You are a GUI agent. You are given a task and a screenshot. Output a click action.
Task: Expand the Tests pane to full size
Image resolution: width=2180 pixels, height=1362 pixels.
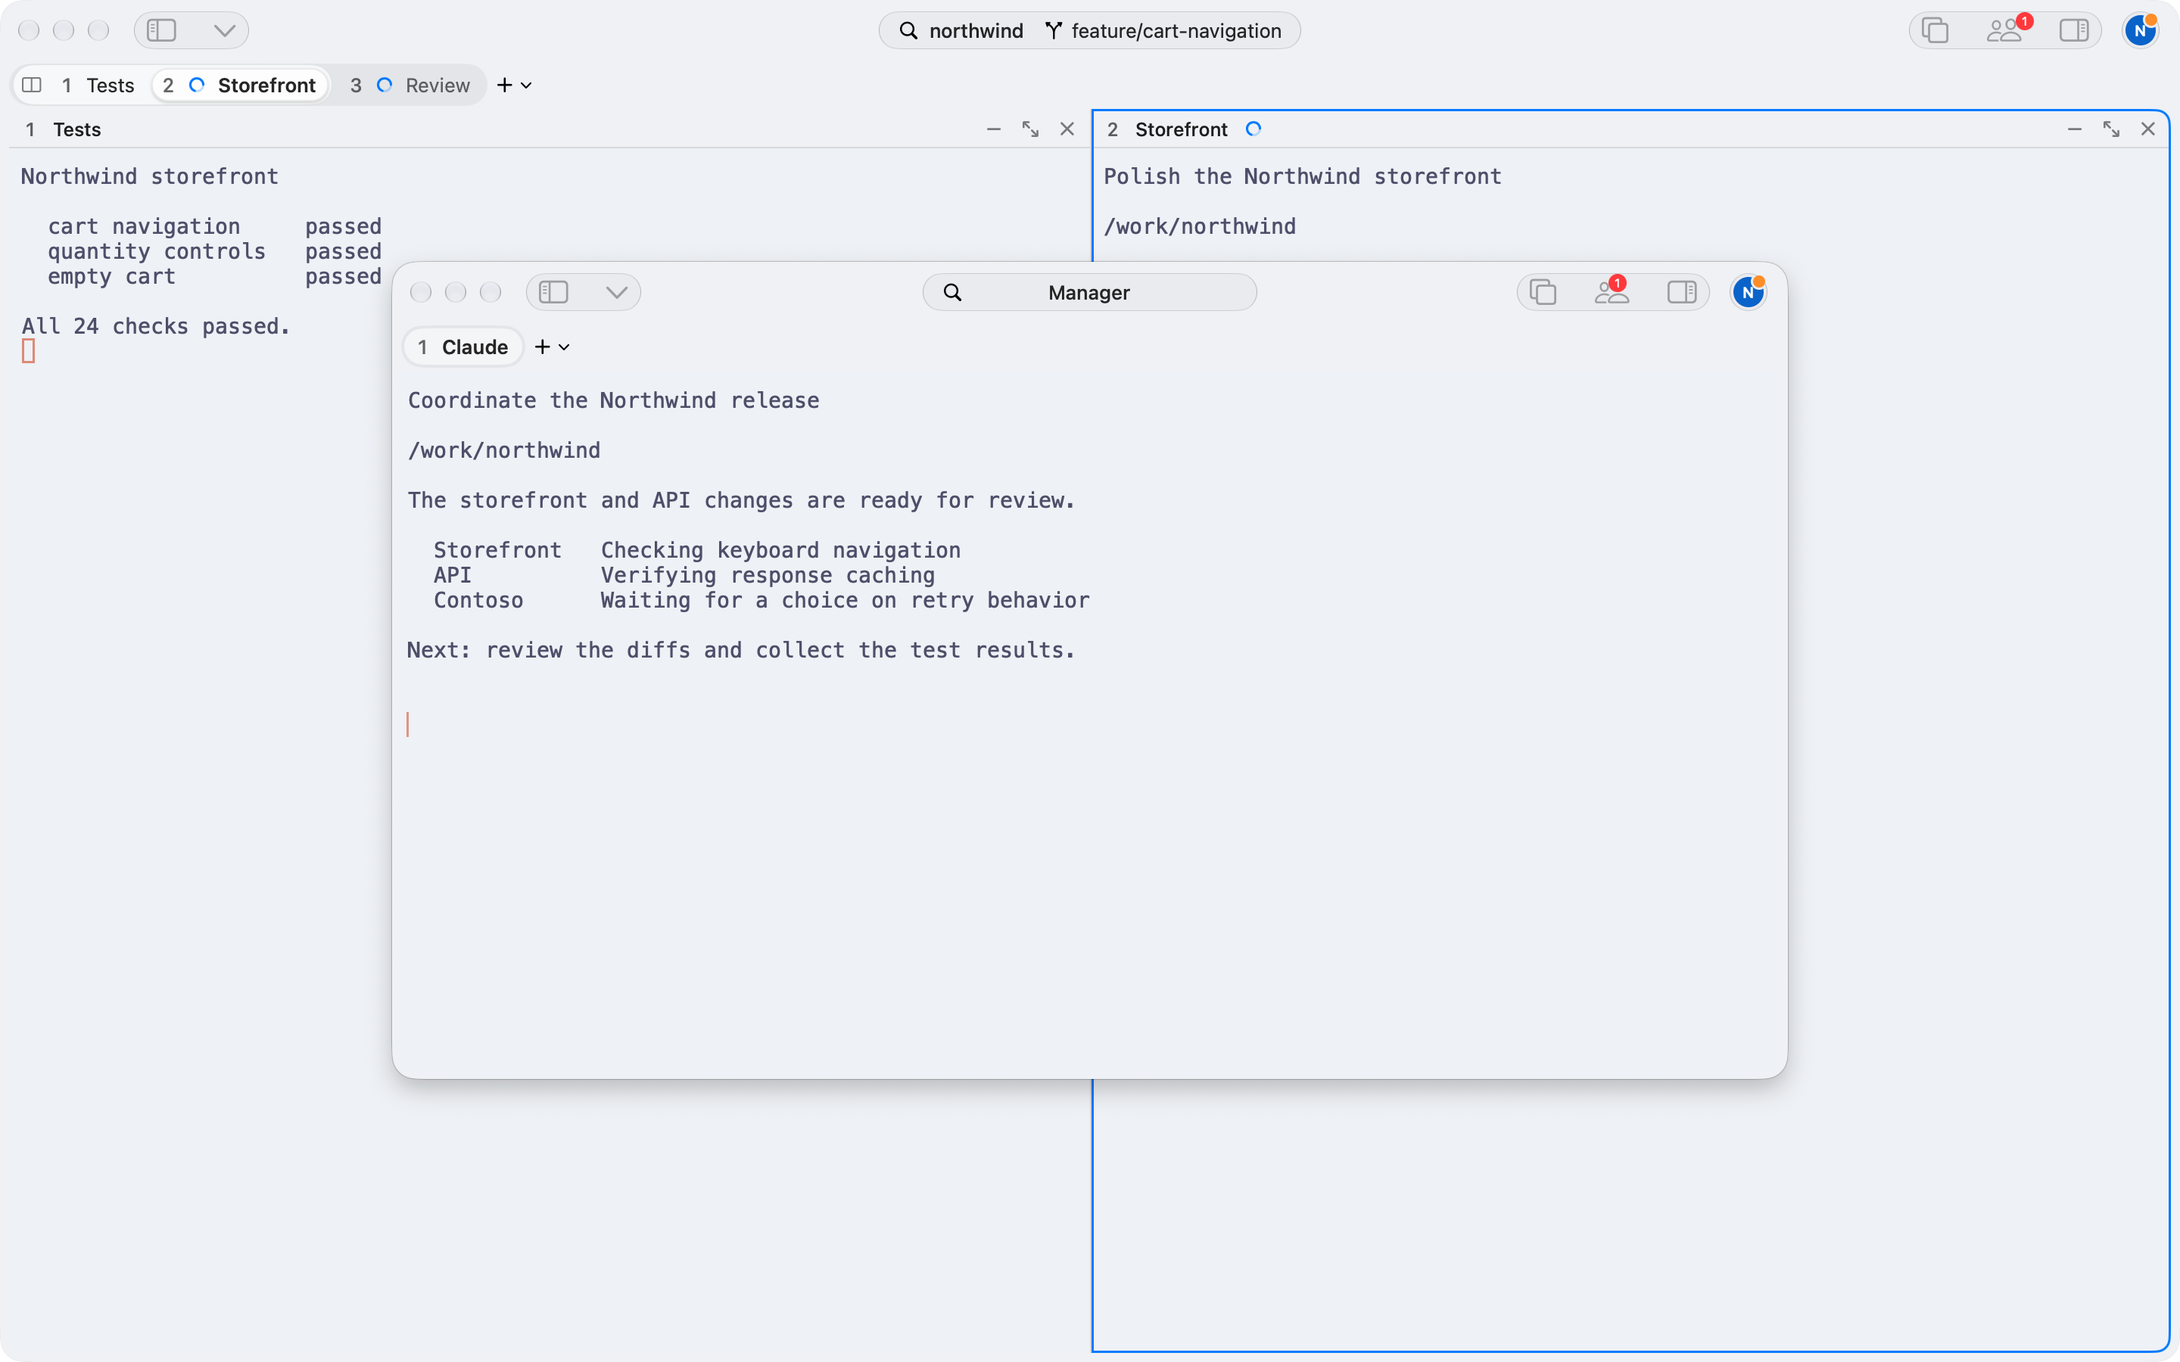click(1030, 129)
